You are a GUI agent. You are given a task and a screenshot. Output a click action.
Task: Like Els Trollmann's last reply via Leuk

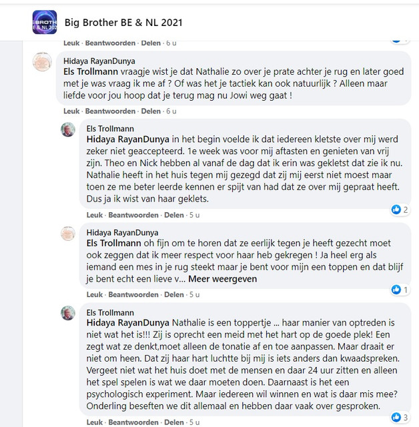pyautogui.click(x=95, y=422)
